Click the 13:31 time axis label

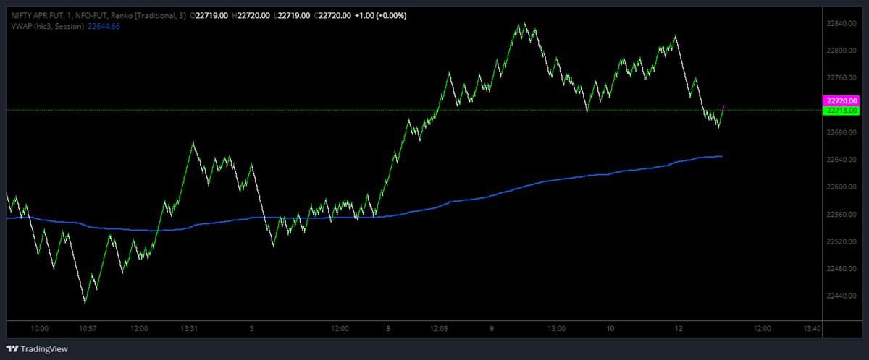189,328
